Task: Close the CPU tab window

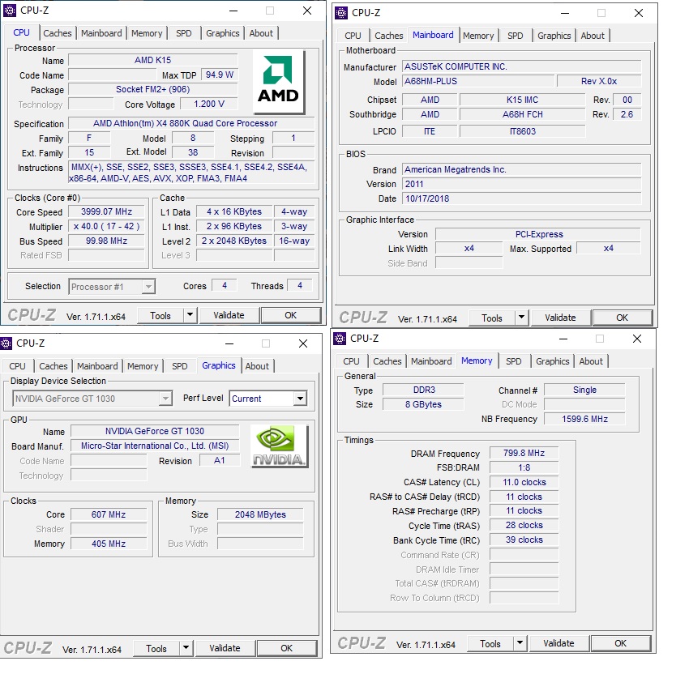Action: [307, 11]
